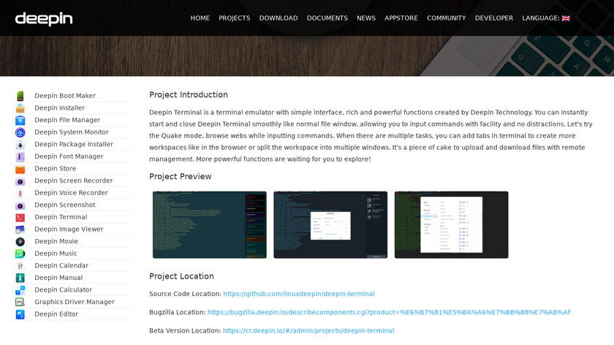The height and width of the screenshot is (345, 614).
Task: Select Deepin System Monitor text link
Action: click(72, 132)
